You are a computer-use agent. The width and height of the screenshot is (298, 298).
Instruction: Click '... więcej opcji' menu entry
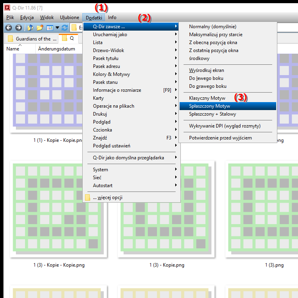(x=131, y=197)
